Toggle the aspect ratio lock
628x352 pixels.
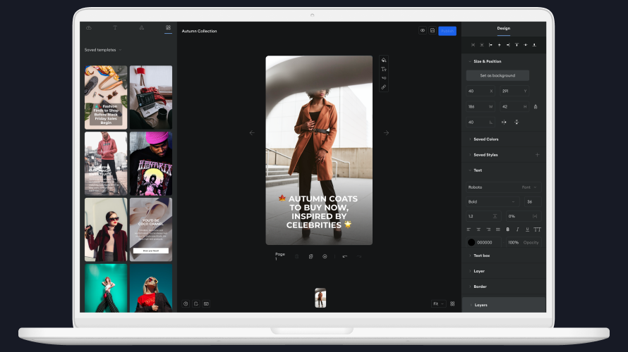pos(536,106)
